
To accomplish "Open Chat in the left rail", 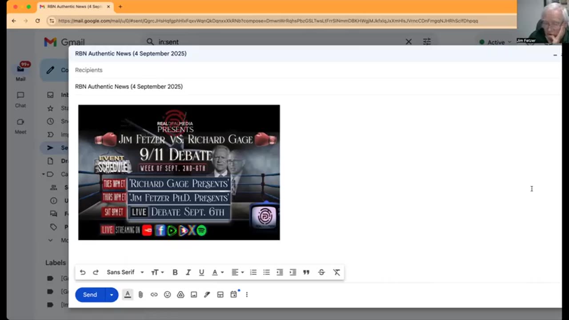I will [x=20, y=100].
